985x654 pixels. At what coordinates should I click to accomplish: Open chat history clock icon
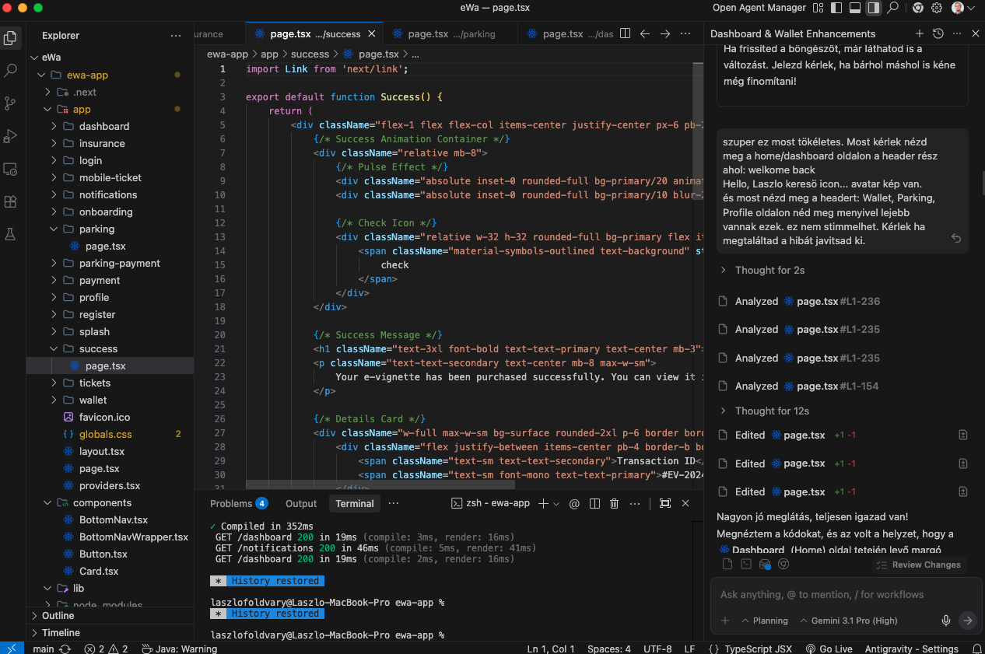(938, 34)
